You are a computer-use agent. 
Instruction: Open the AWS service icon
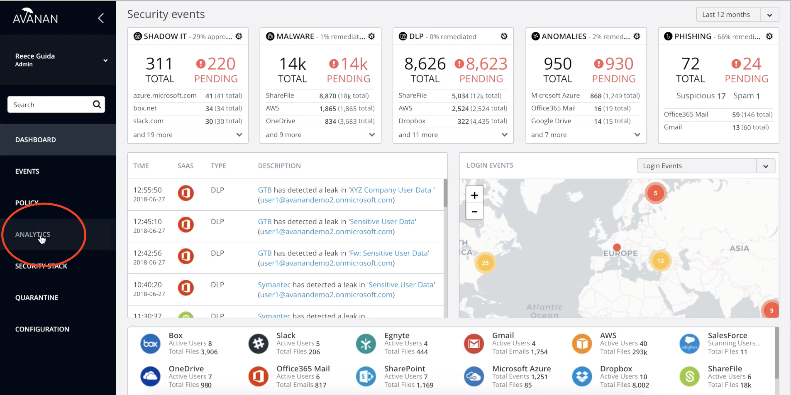(x=581, y=343)
